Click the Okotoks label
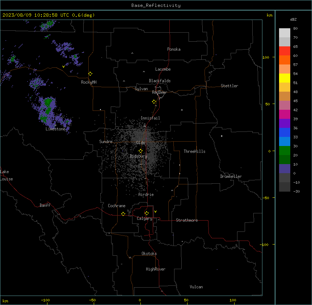This screenshot has height=305, width=312. pos(149,254)
